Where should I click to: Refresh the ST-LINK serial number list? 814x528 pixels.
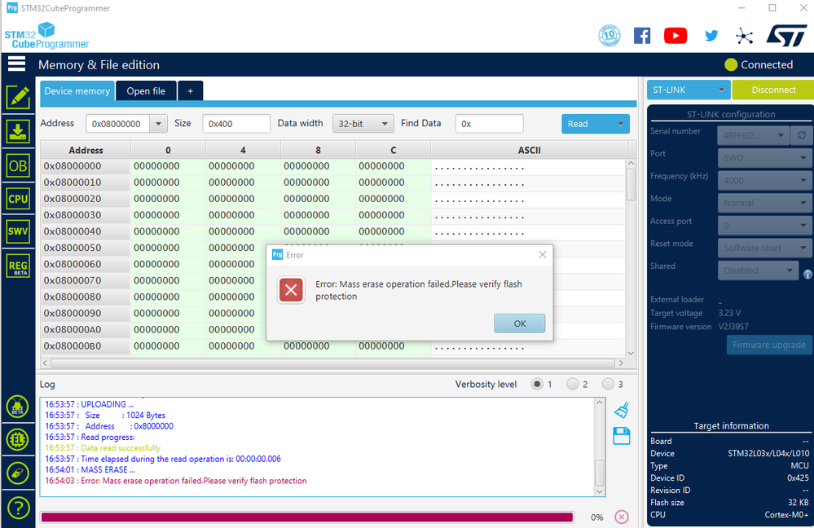coord(802,135)
